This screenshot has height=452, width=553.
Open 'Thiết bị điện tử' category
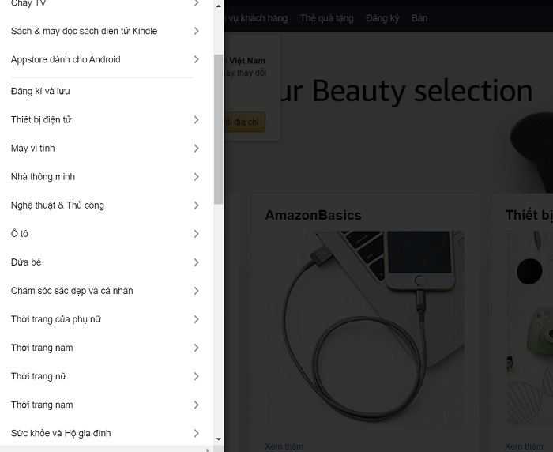(105, 120)
